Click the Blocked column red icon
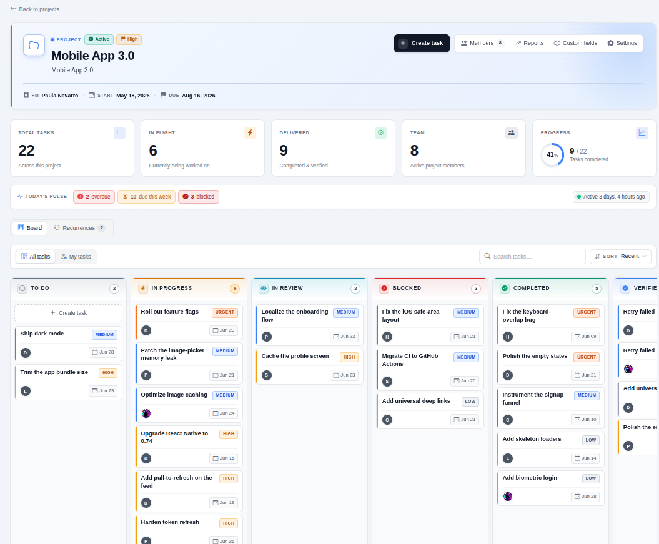 point(384,288)
